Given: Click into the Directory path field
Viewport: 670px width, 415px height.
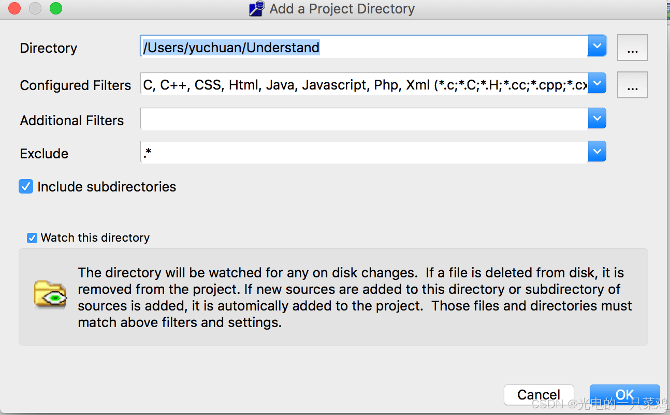Looking at the screenshot, I should point(362,48).
